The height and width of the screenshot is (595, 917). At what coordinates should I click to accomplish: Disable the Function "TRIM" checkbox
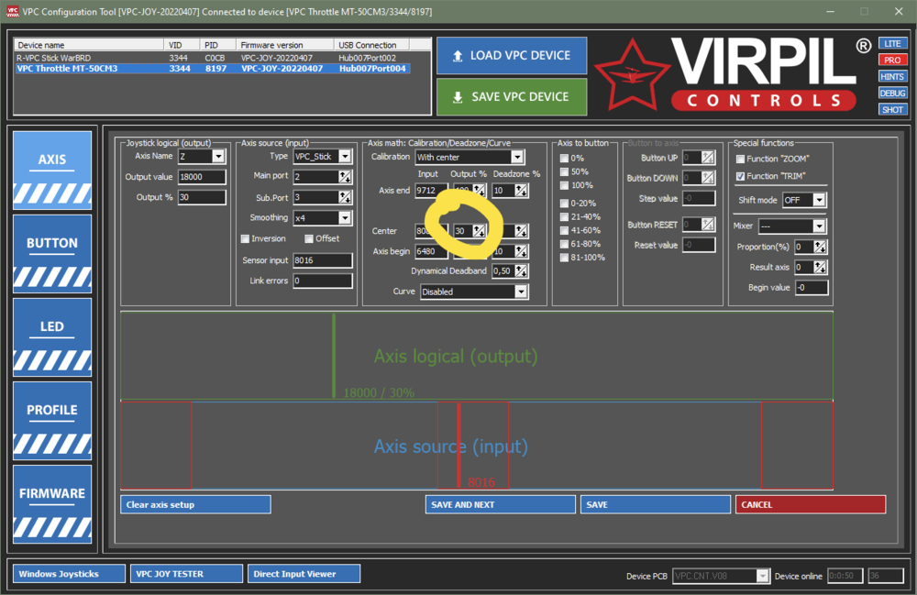point(740,176)
